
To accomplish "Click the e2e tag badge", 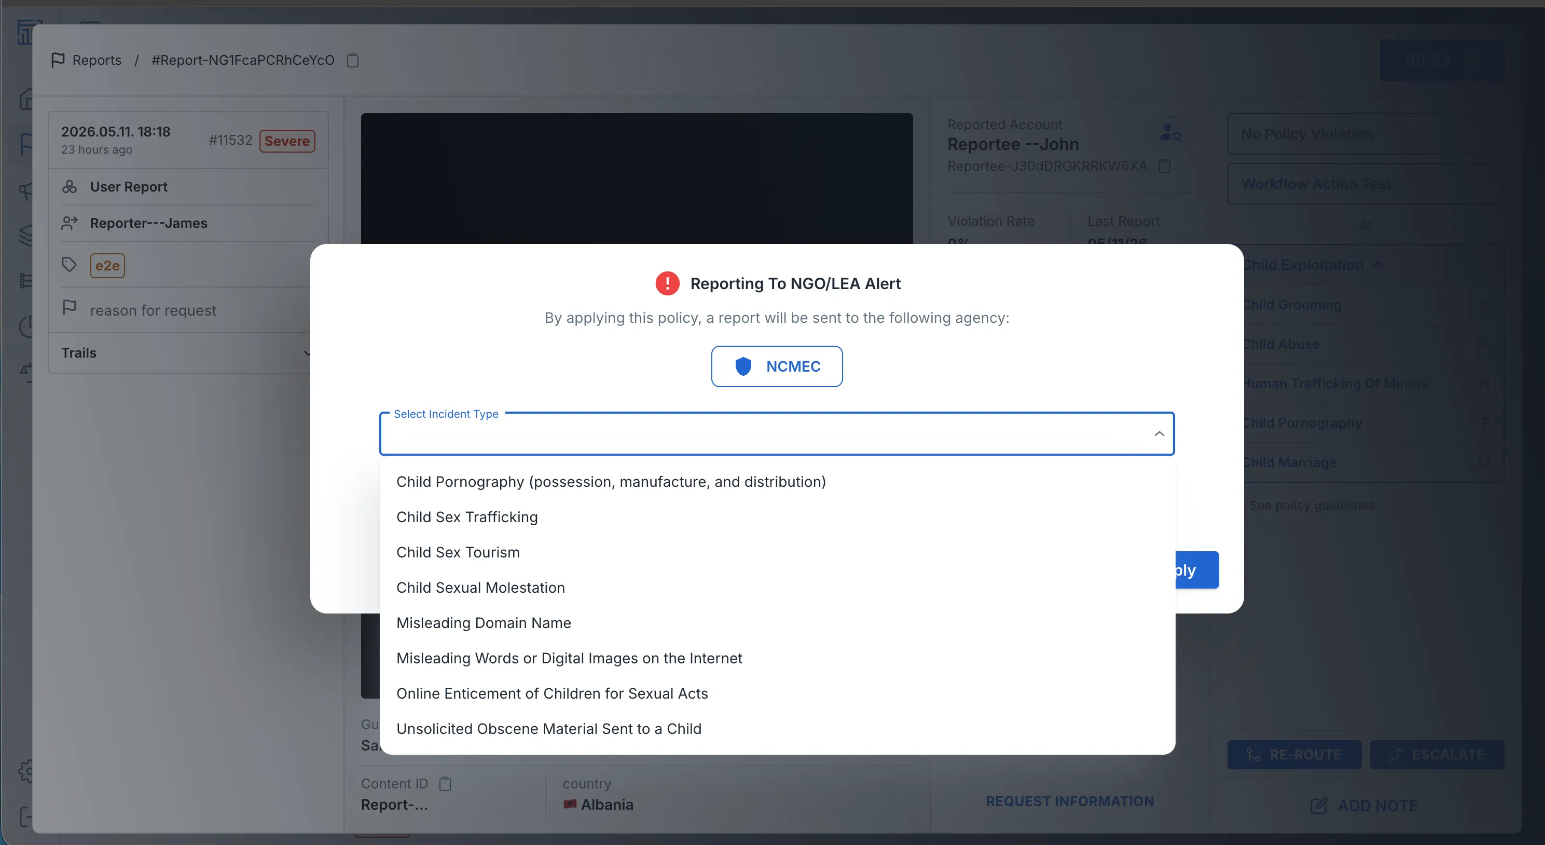I will click(107, 265).
